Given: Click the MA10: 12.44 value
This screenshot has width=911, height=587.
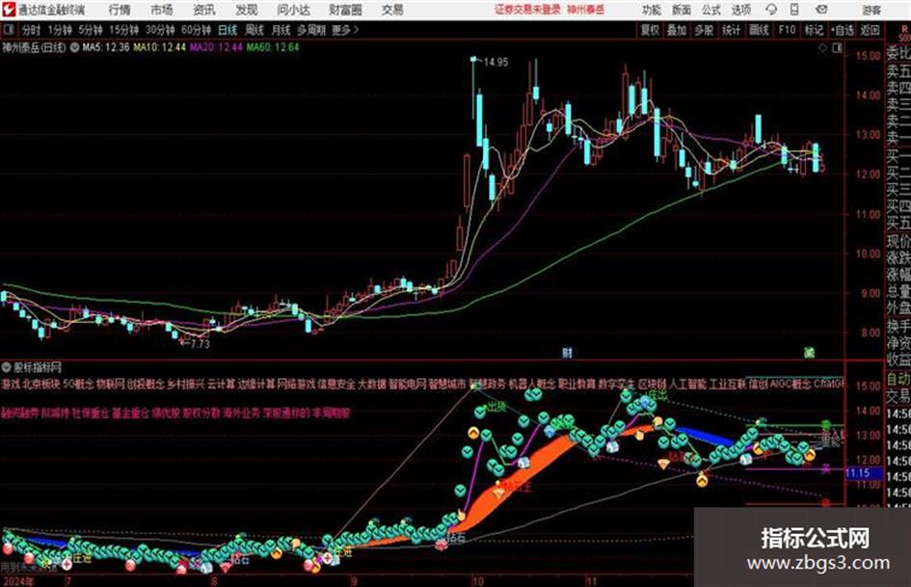Looking at the screenshot, I should pos(160,47).
